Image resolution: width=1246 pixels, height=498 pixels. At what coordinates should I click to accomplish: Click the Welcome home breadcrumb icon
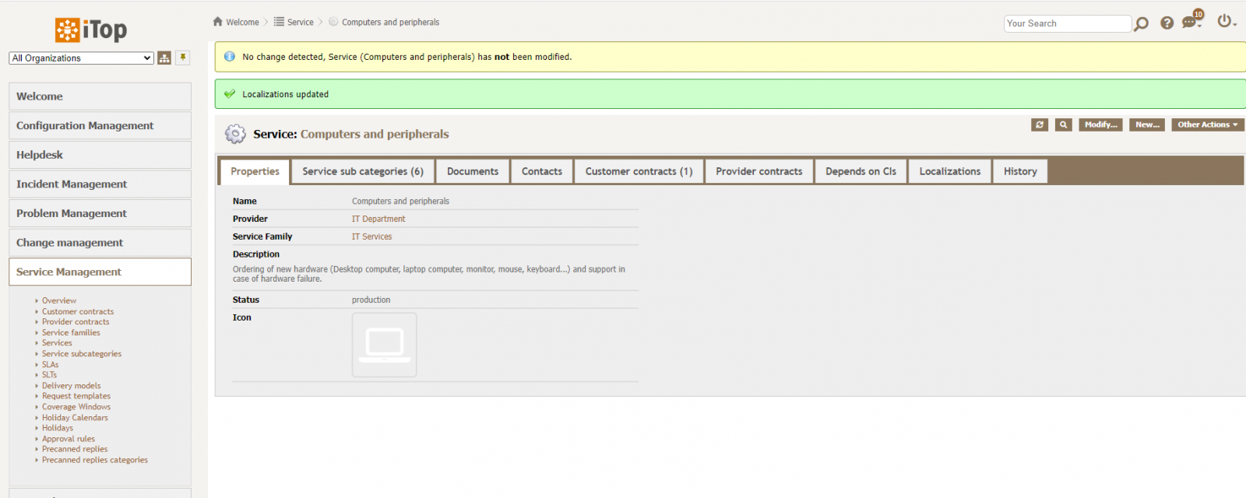[x=218, y=22]
